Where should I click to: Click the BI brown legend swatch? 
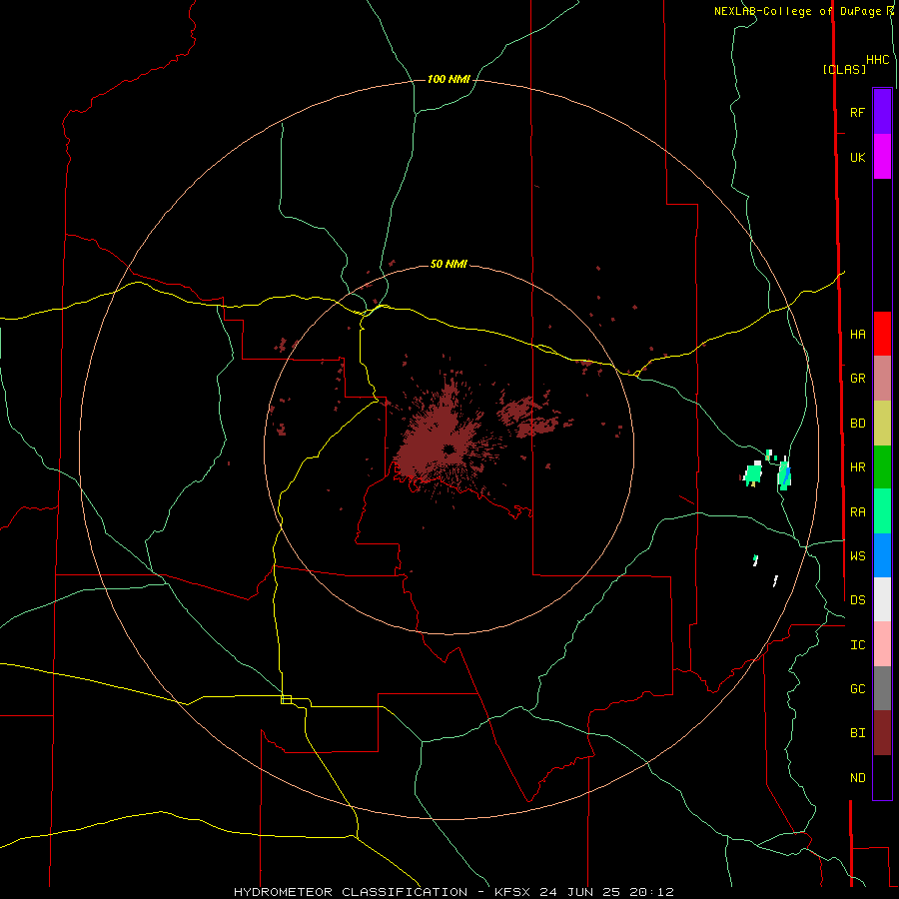coord(882,733)
